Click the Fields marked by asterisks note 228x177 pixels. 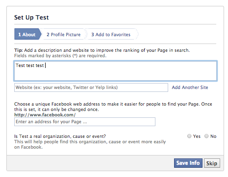click(x=60, y=56)
